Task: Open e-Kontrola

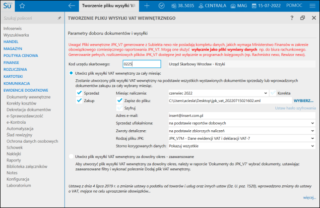Action: [x=16, y=122]
